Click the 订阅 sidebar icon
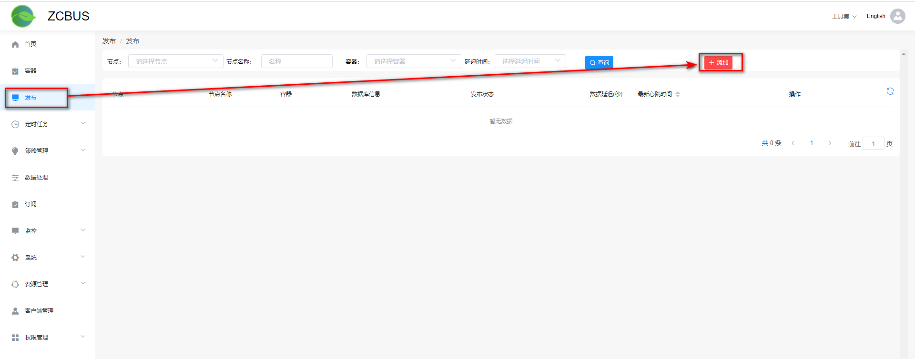Screen dimensions: 915x359 [15, 204]
